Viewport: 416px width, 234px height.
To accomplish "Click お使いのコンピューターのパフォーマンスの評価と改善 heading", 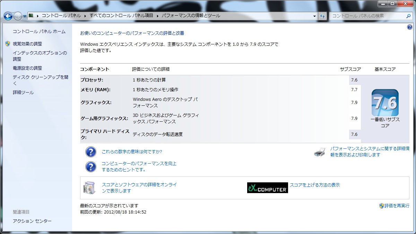I will coord(132,33).
